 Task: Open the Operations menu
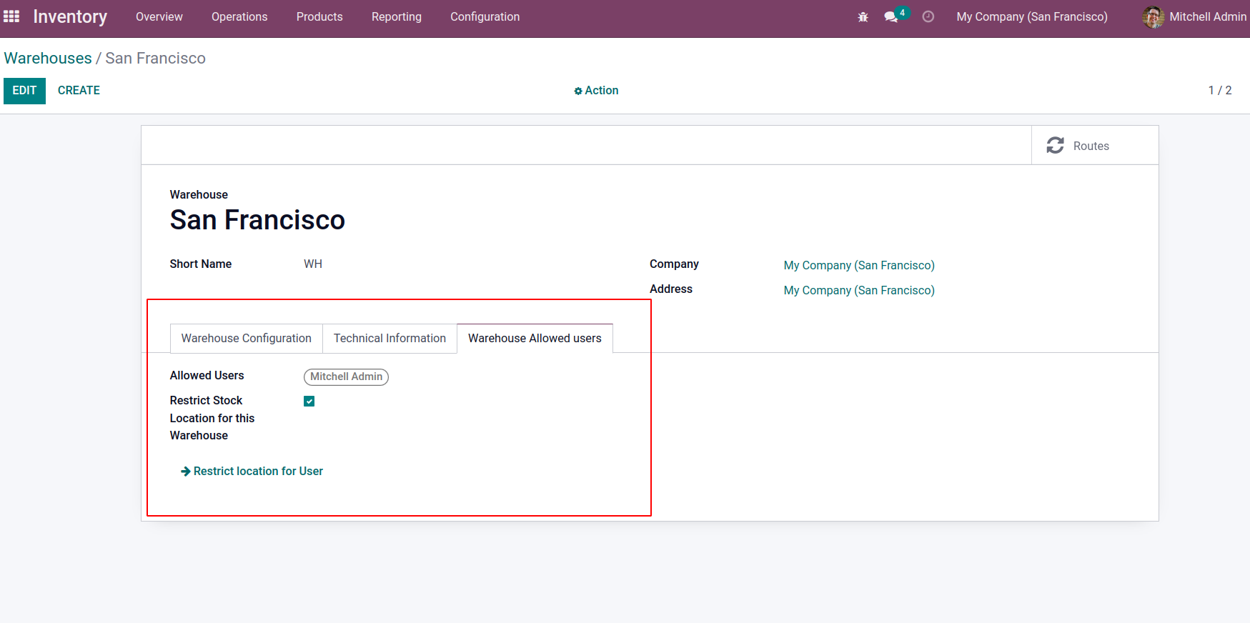[239, 16]
